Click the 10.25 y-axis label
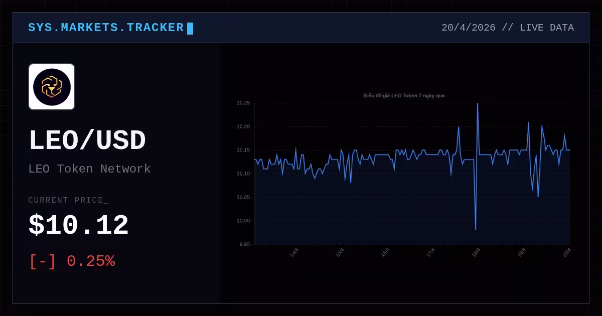 coord(243,103)
